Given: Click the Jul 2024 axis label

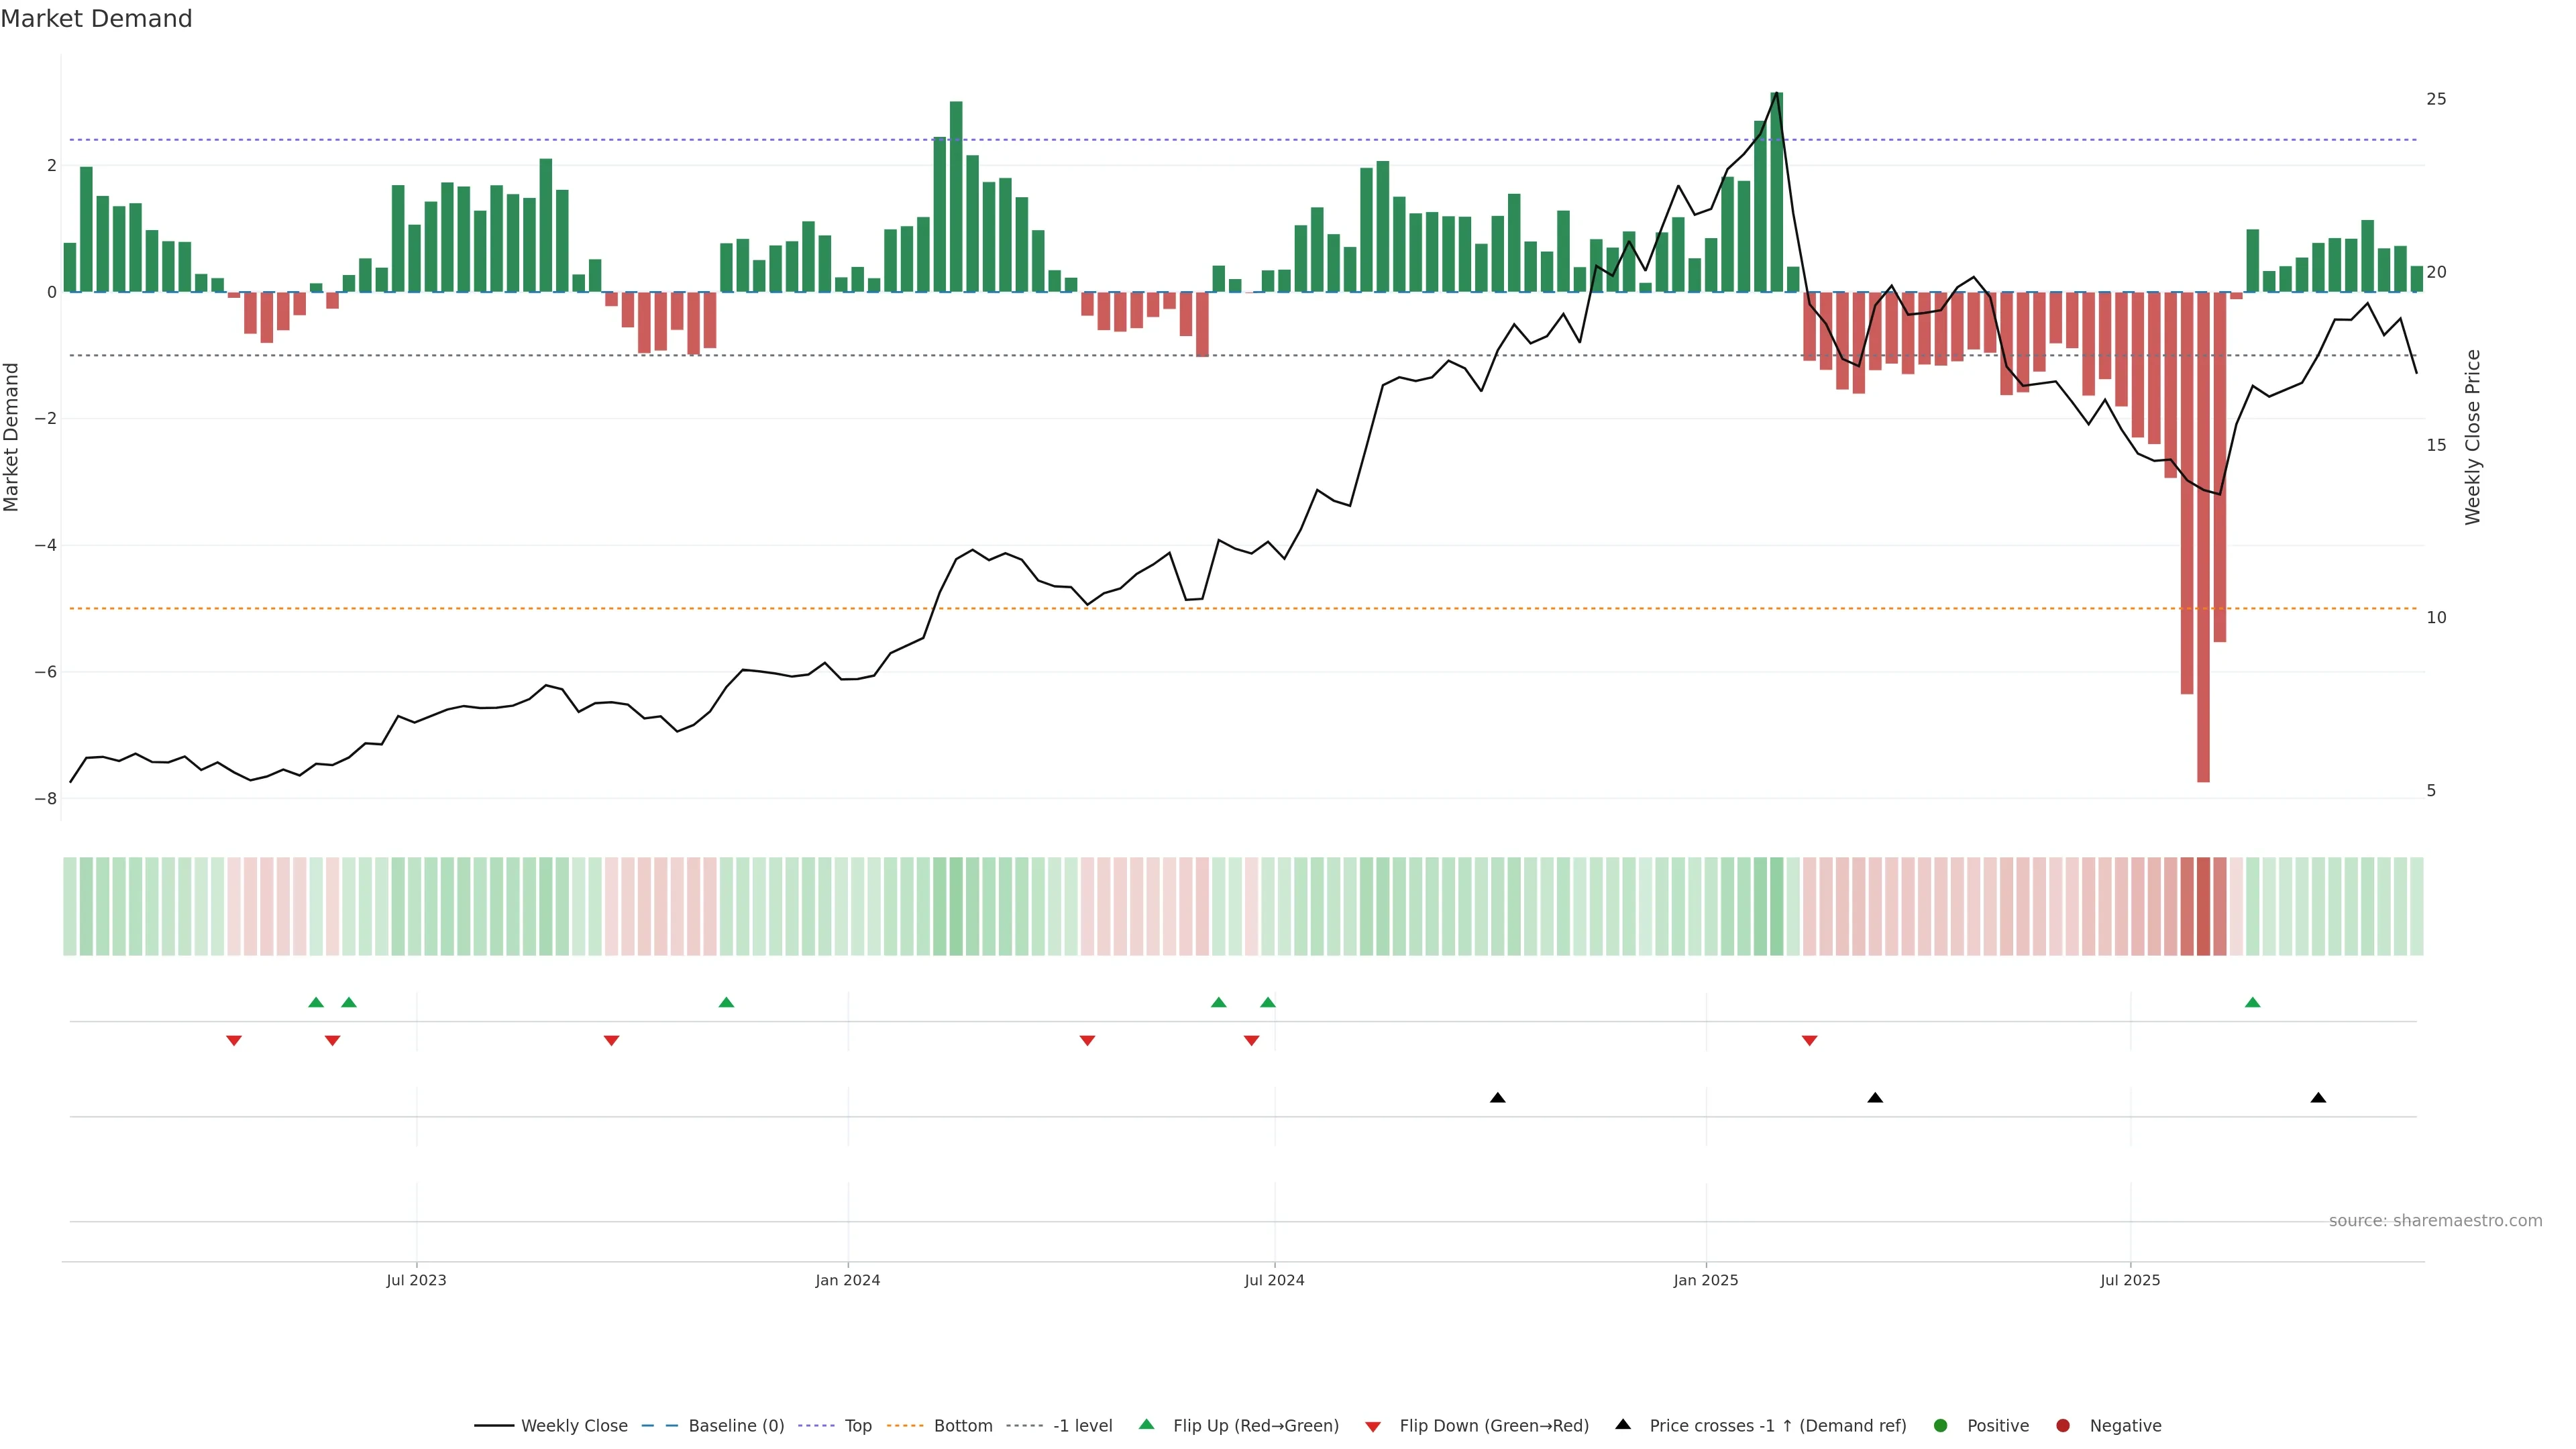Looking at the screenshot, I should coord(1274,1280).
